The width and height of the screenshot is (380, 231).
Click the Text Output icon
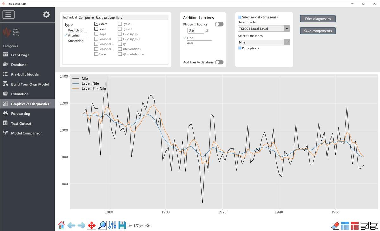tap(5, 123)
